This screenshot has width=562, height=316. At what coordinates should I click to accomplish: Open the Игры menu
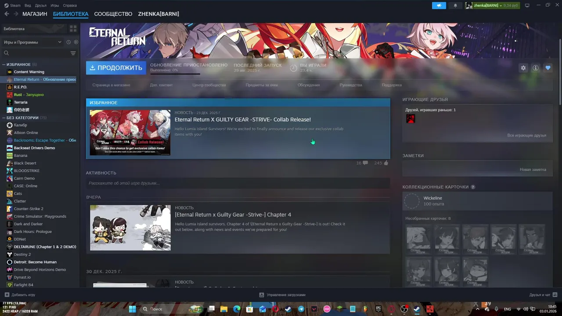[x=55, y=5]
